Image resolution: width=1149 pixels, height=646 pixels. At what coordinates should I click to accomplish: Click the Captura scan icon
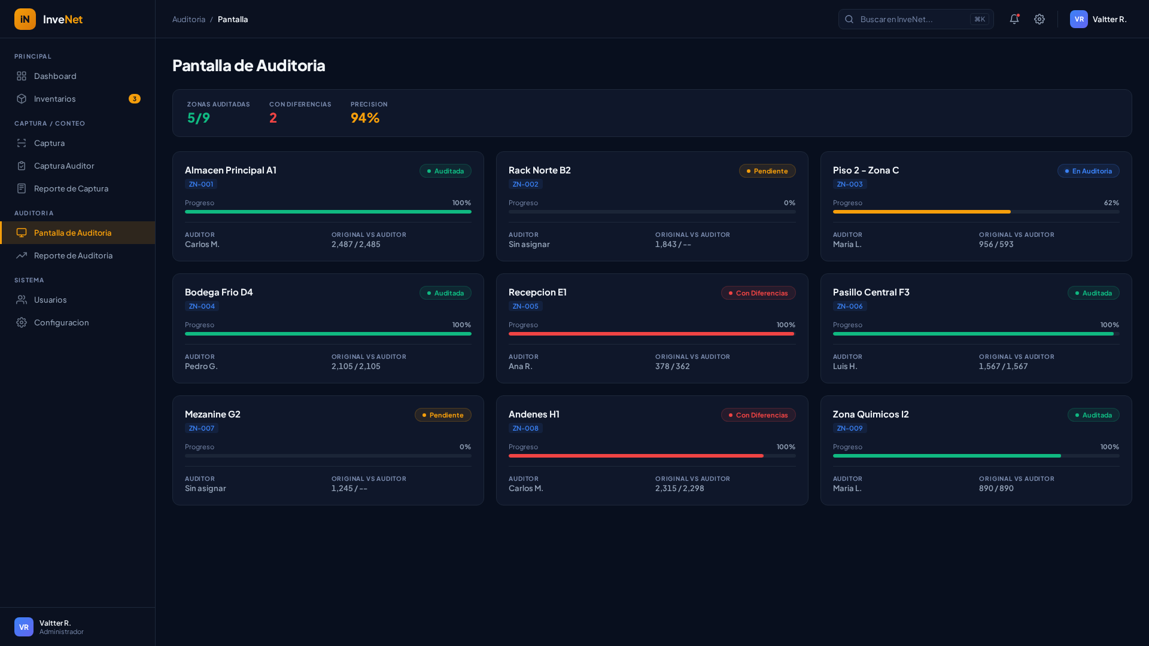pos(22,143)
